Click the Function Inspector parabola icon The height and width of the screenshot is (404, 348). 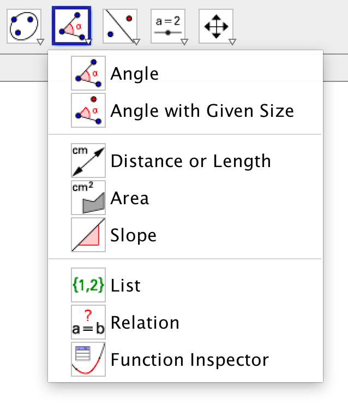pos(88,359)
